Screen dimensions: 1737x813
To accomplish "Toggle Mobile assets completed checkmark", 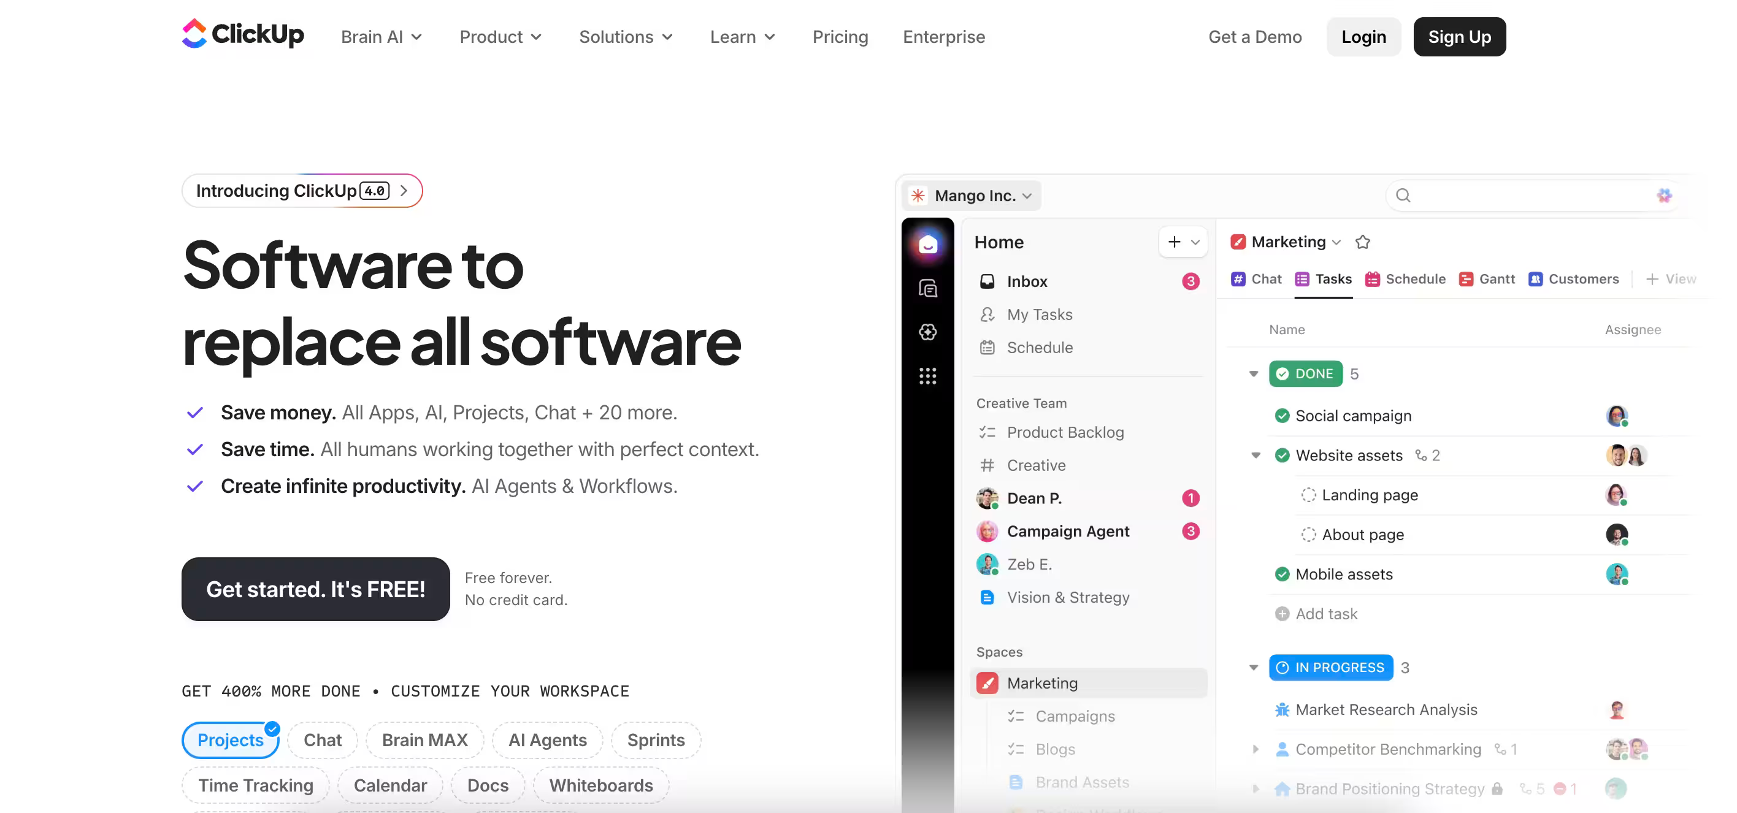I will click(x=1282, y=574).
